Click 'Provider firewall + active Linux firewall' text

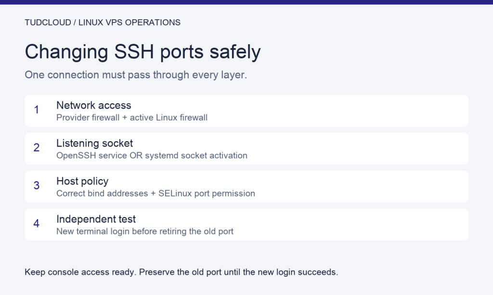(132, 118)
